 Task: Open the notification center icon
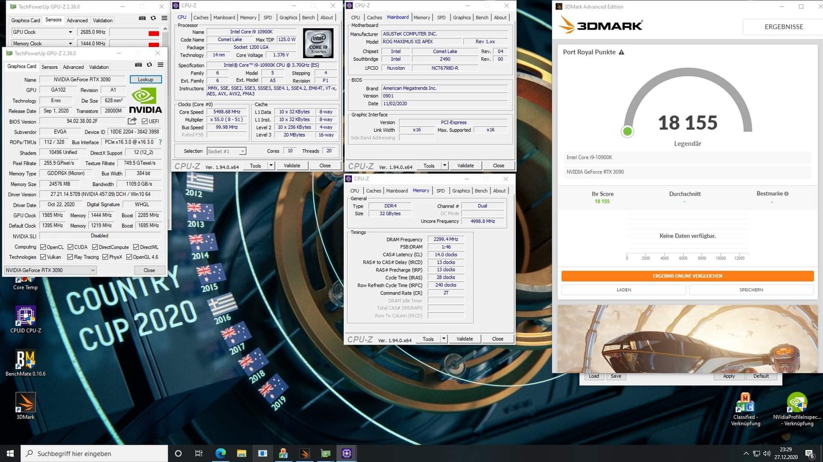pos(810,453)
